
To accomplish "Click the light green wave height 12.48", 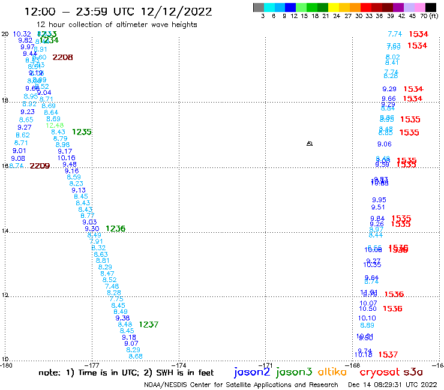I will pyautogui.click(x=55, y=125).
